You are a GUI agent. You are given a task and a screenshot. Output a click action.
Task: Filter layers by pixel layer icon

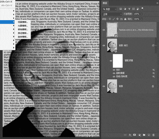point(121,9)
